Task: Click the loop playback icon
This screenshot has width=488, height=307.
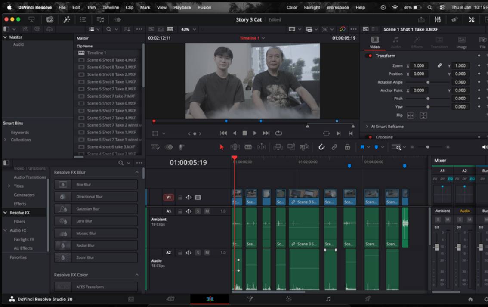Action: (x=278, y=133)
